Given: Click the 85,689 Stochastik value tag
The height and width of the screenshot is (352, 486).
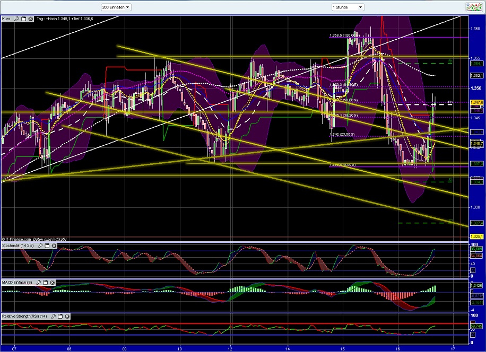Looking at the screenshot, I should pos(476,249).
